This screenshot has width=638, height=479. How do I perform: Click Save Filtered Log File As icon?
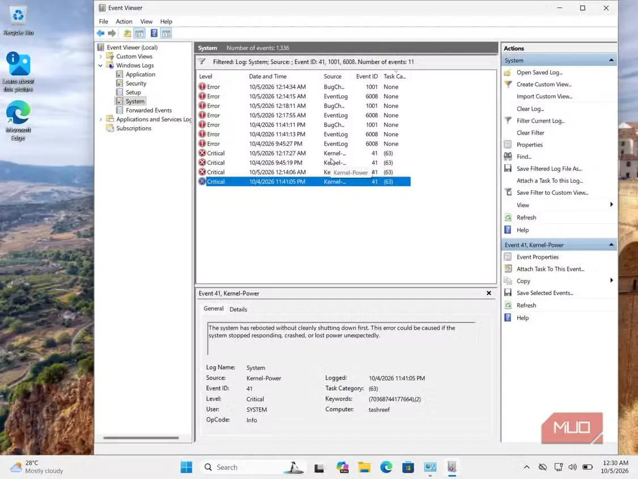(508, 169)
